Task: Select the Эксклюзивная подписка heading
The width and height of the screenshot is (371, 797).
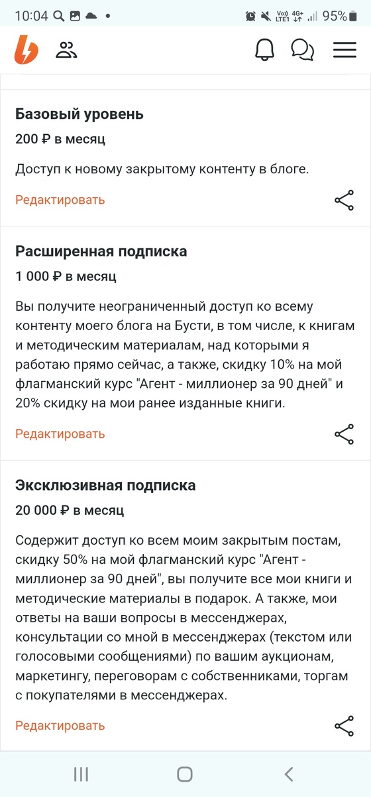Action: [x=105, y=486]
